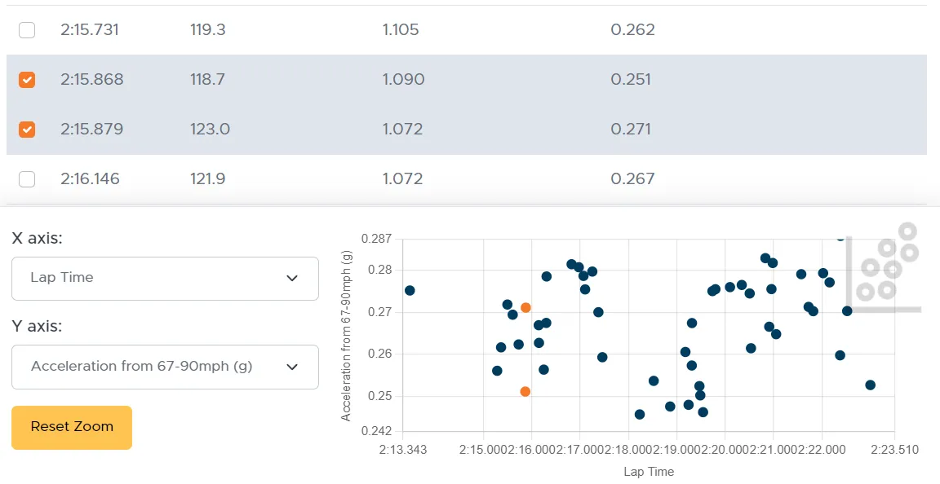940x484 pixels.
Task: Click the rightmost data point on chart
Action: point(870,385)
